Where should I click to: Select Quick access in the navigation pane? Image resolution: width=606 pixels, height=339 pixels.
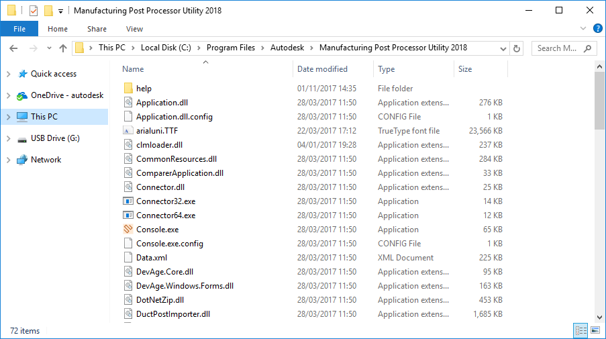(54, 74)
